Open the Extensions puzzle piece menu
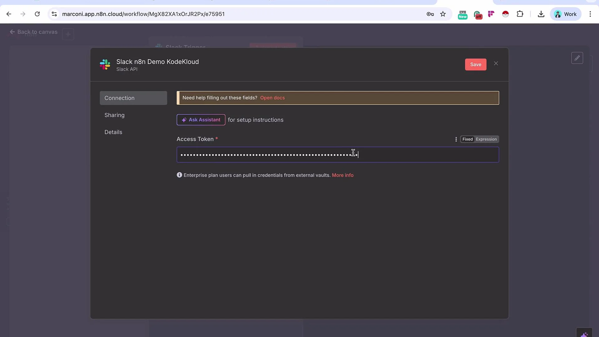 (x=520, y=14)
